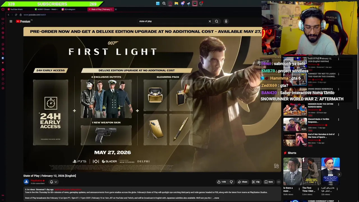Open options for 'Is there a male' Short
The height and width of the screenshot is (202, 359).
(299, 189)
